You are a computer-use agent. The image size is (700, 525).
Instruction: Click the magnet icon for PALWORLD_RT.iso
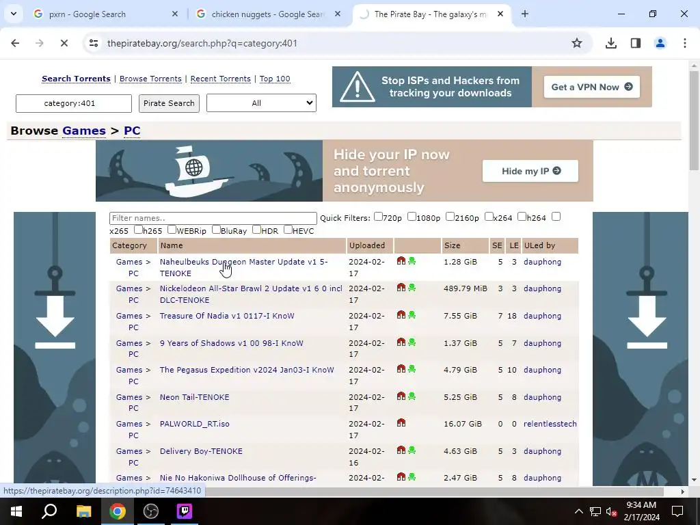[401, 422]
